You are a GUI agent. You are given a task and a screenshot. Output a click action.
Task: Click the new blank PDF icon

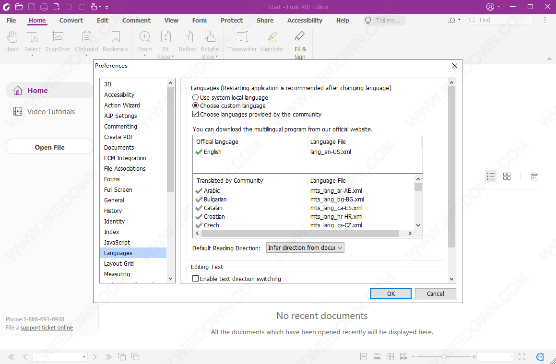click(57, 6)
